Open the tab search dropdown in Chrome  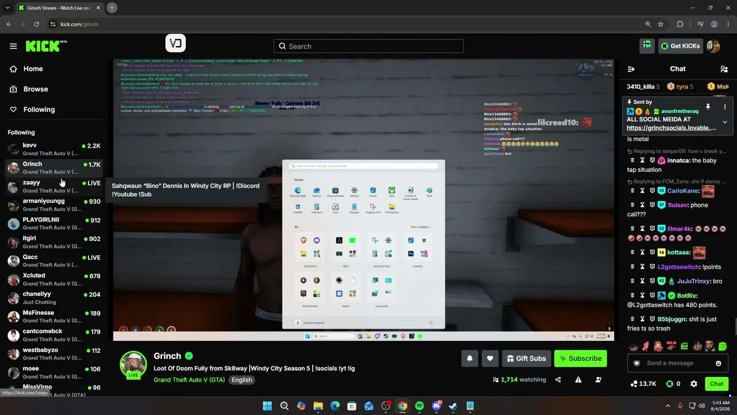(7, 7)
